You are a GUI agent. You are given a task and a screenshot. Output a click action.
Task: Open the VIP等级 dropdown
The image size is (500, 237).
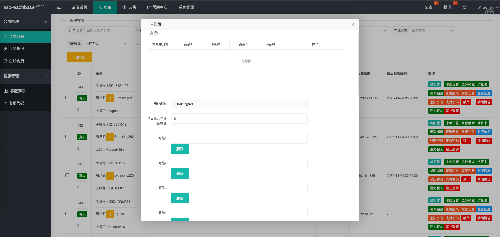(106, 44)
